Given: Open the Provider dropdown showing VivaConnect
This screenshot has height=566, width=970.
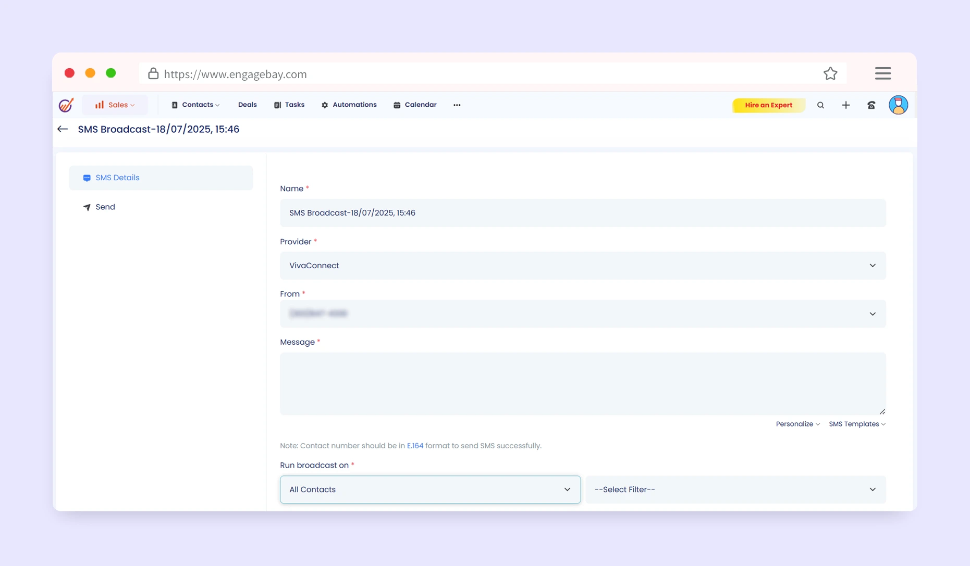Looking at the screenshot, I should [x=582, y=266].
